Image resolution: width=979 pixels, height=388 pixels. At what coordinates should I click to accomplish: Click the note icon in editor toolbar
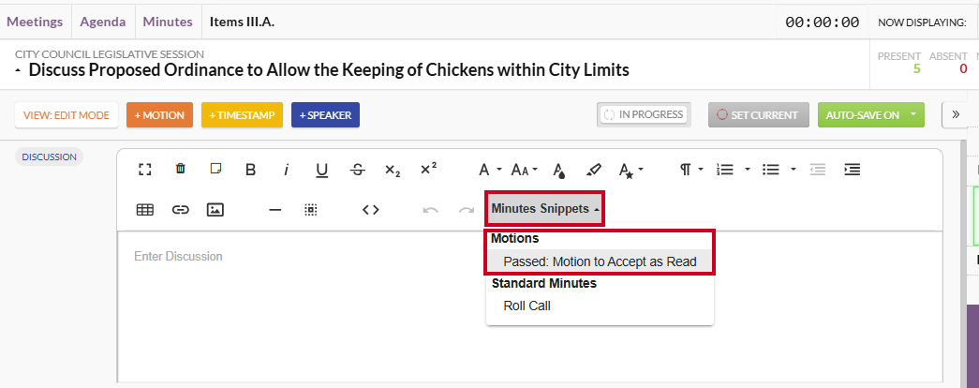(215, 169)
